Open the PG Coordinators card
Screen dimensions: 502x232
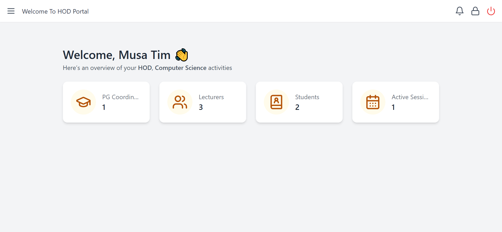(106, 102)
